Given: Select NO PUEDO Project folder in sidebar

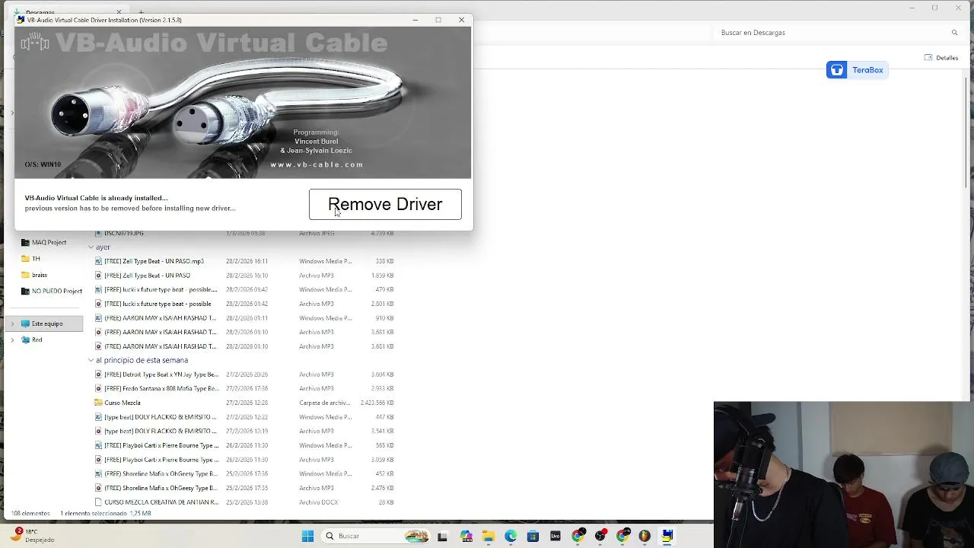Looking at the screenshot, I should point(52,292).
